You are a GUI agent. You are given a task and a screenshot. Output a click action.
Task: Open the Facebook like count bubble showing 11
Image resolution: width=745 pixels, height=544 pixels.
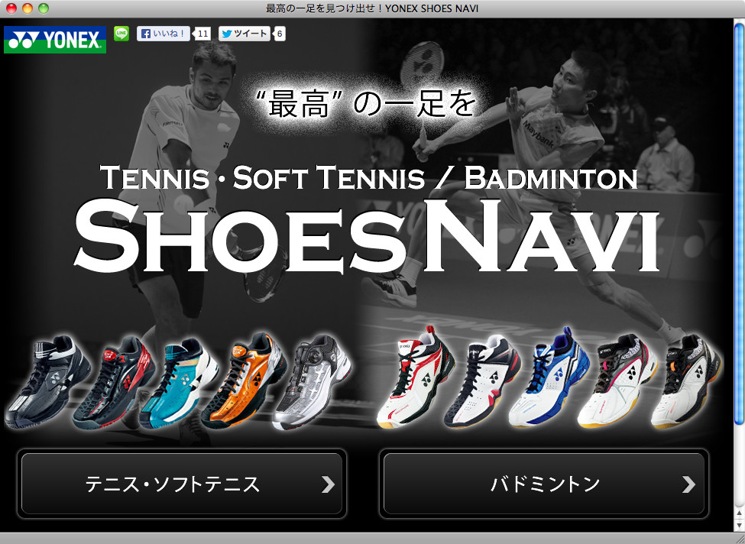203,34
